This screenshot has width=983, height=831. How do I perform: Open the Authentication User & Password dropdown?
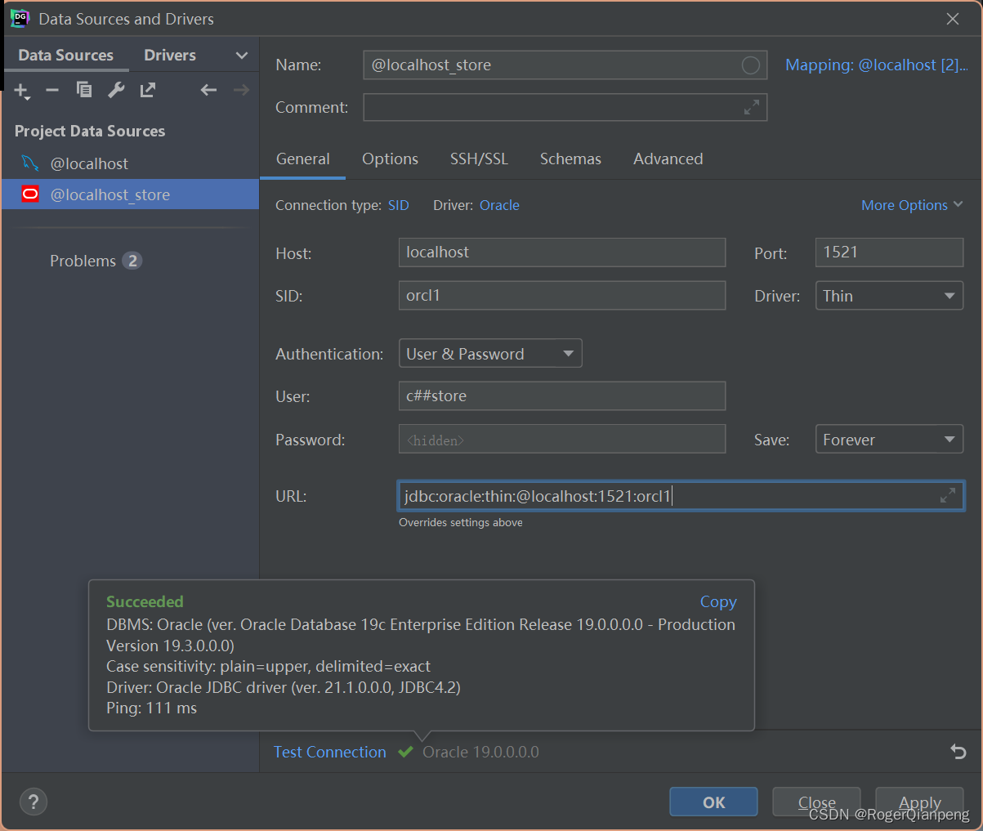pyautogui.click(x=490, y=354)
